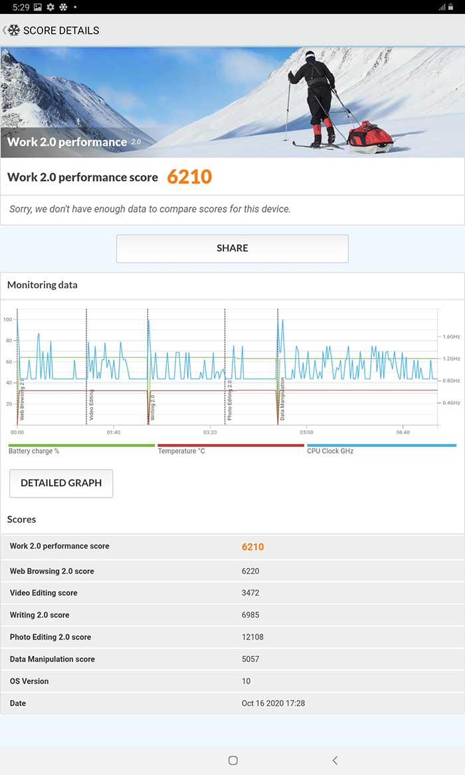465x775 pixels.
Task: Tap the snowflake notification icon in status bar
Action: (x=63, y=7)
